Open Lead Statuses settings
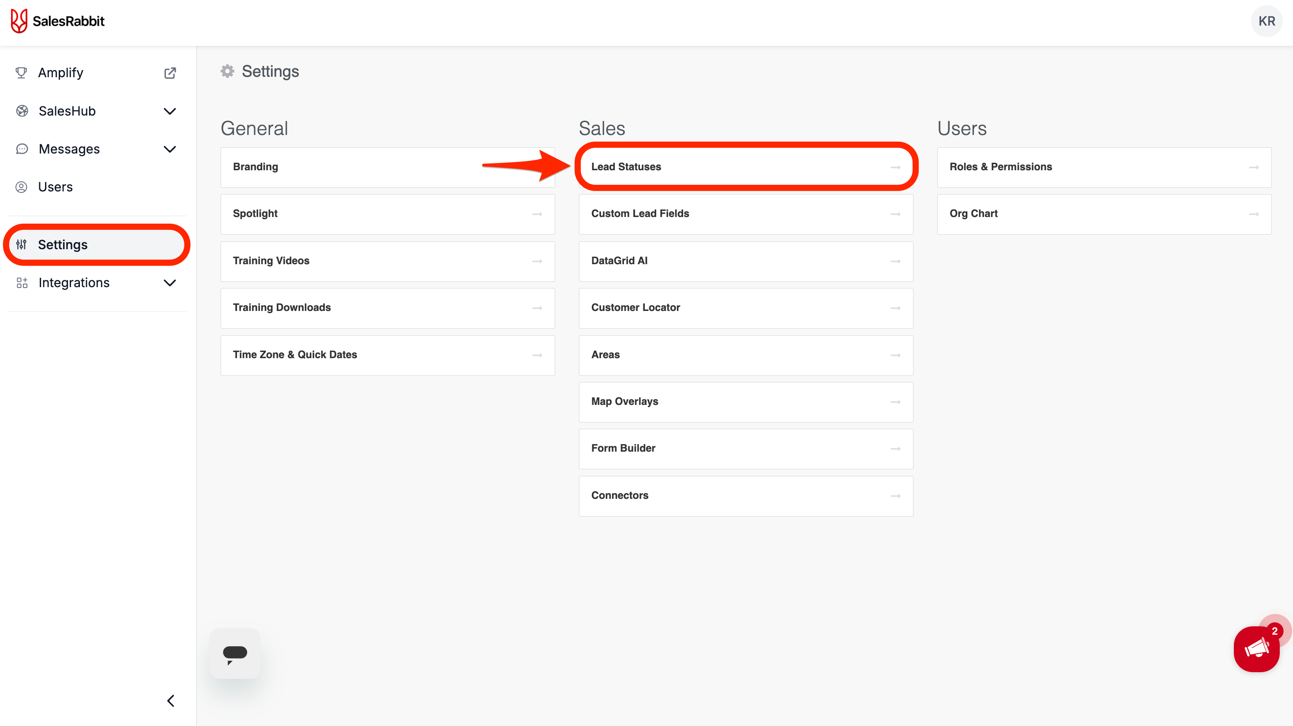1293x726 pixels. (x=746, y=167)
